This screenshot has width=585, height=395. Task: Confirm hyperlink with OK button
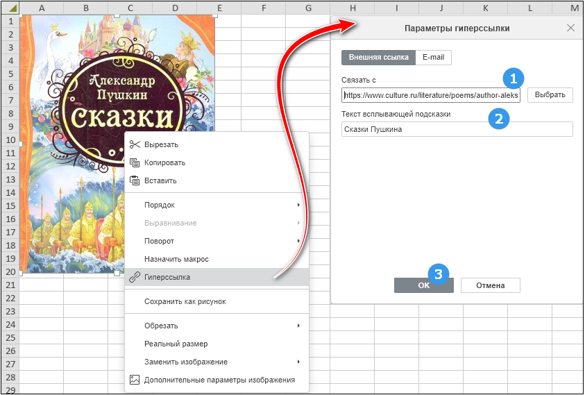(x=424, y=285)
